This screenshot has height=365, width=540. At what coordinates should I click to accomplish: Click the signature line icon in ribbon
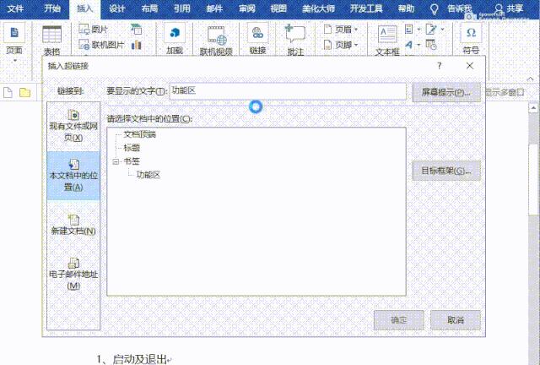pos(431,30)
